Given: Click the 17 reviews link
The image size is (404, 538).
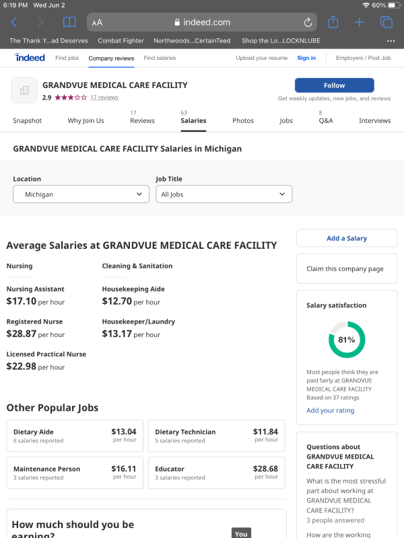Looking at the screenshot, I should tap(104, 98).
